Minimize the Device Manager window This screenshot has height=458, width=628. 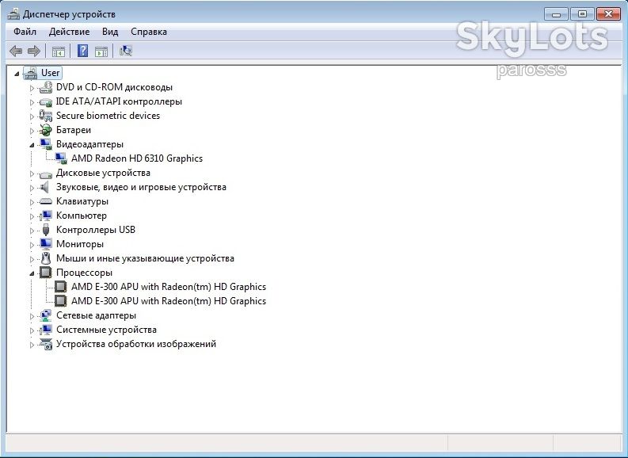pos(556,14)
